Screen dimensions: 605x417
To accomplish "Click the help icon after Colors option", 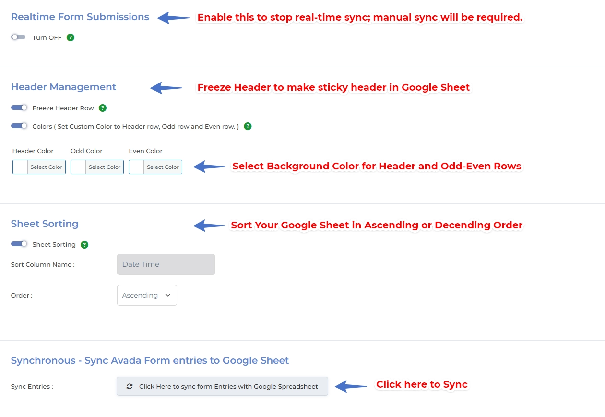I will point(248,126).
